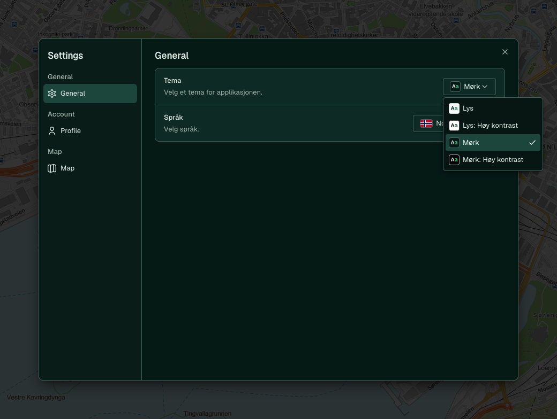
Task: Click 'Vestre Kavringdynga' label on the map
Action: click(36, 398)
